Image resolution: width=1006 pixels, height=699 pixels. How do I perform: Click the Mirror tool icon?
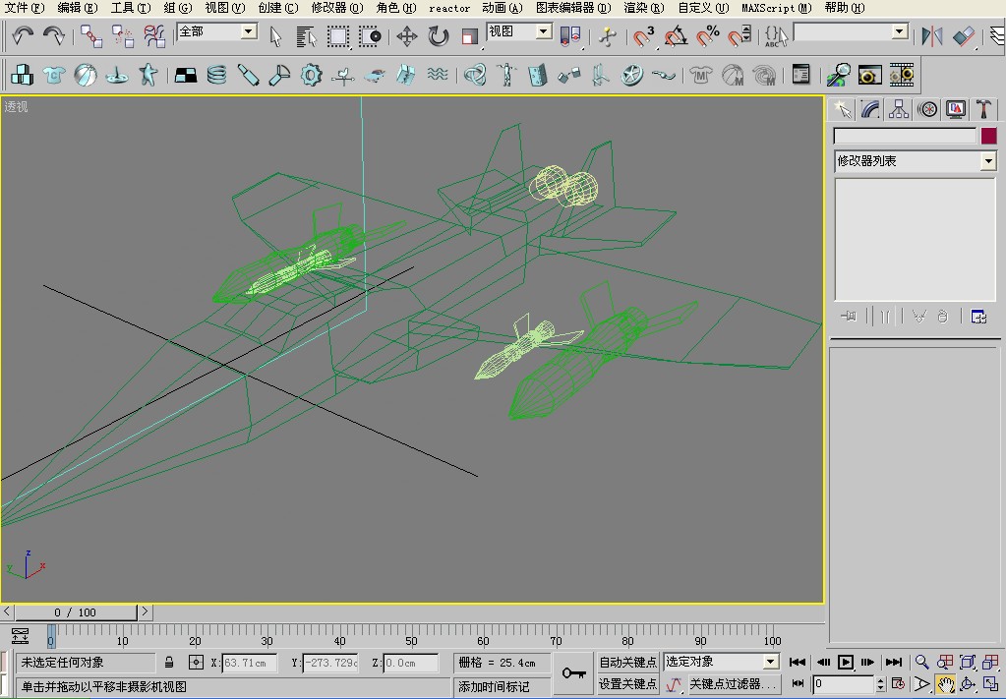coord(931,36)
